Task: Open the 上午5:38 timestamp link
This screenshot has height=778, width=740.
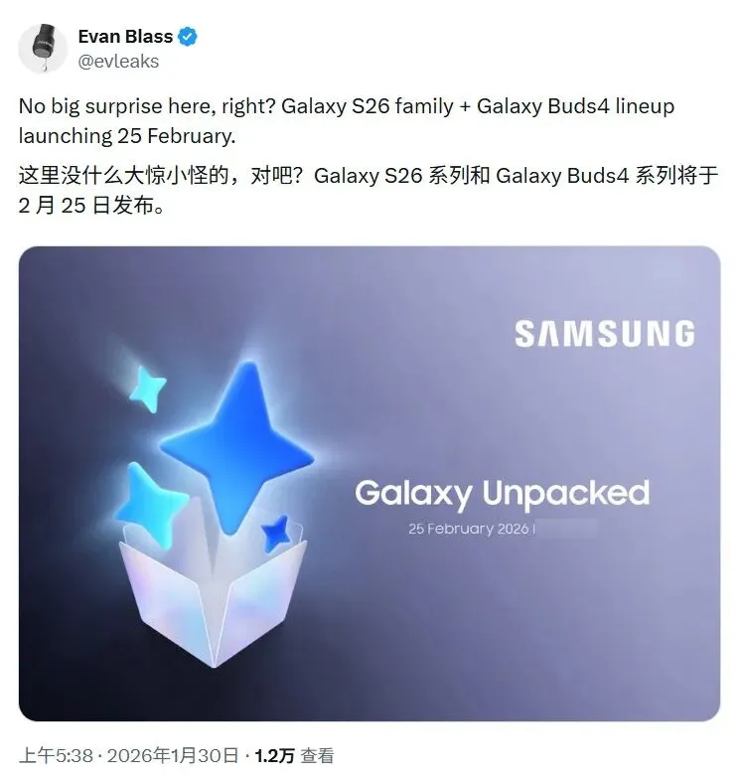Action: [56, 756]
